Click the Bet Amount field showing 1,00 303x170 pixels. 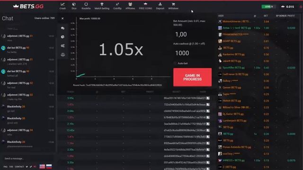point(192,34)
